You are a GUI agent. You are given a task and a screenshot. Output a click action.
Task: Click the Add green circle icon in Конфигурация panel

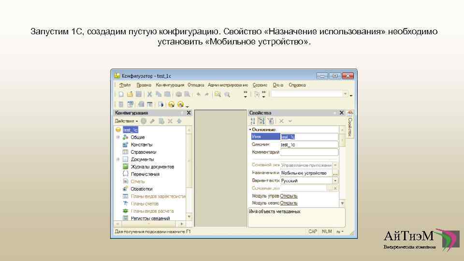point(144,121)
